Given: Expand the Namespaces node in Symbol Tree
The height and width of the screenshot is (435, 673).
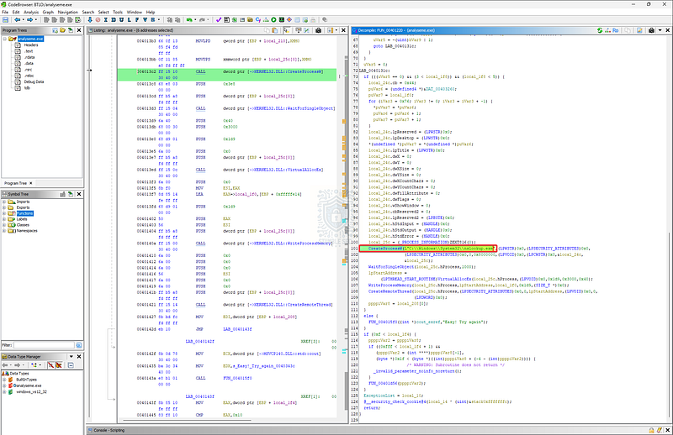Looking at the screenshot, I should pos(4,231).
